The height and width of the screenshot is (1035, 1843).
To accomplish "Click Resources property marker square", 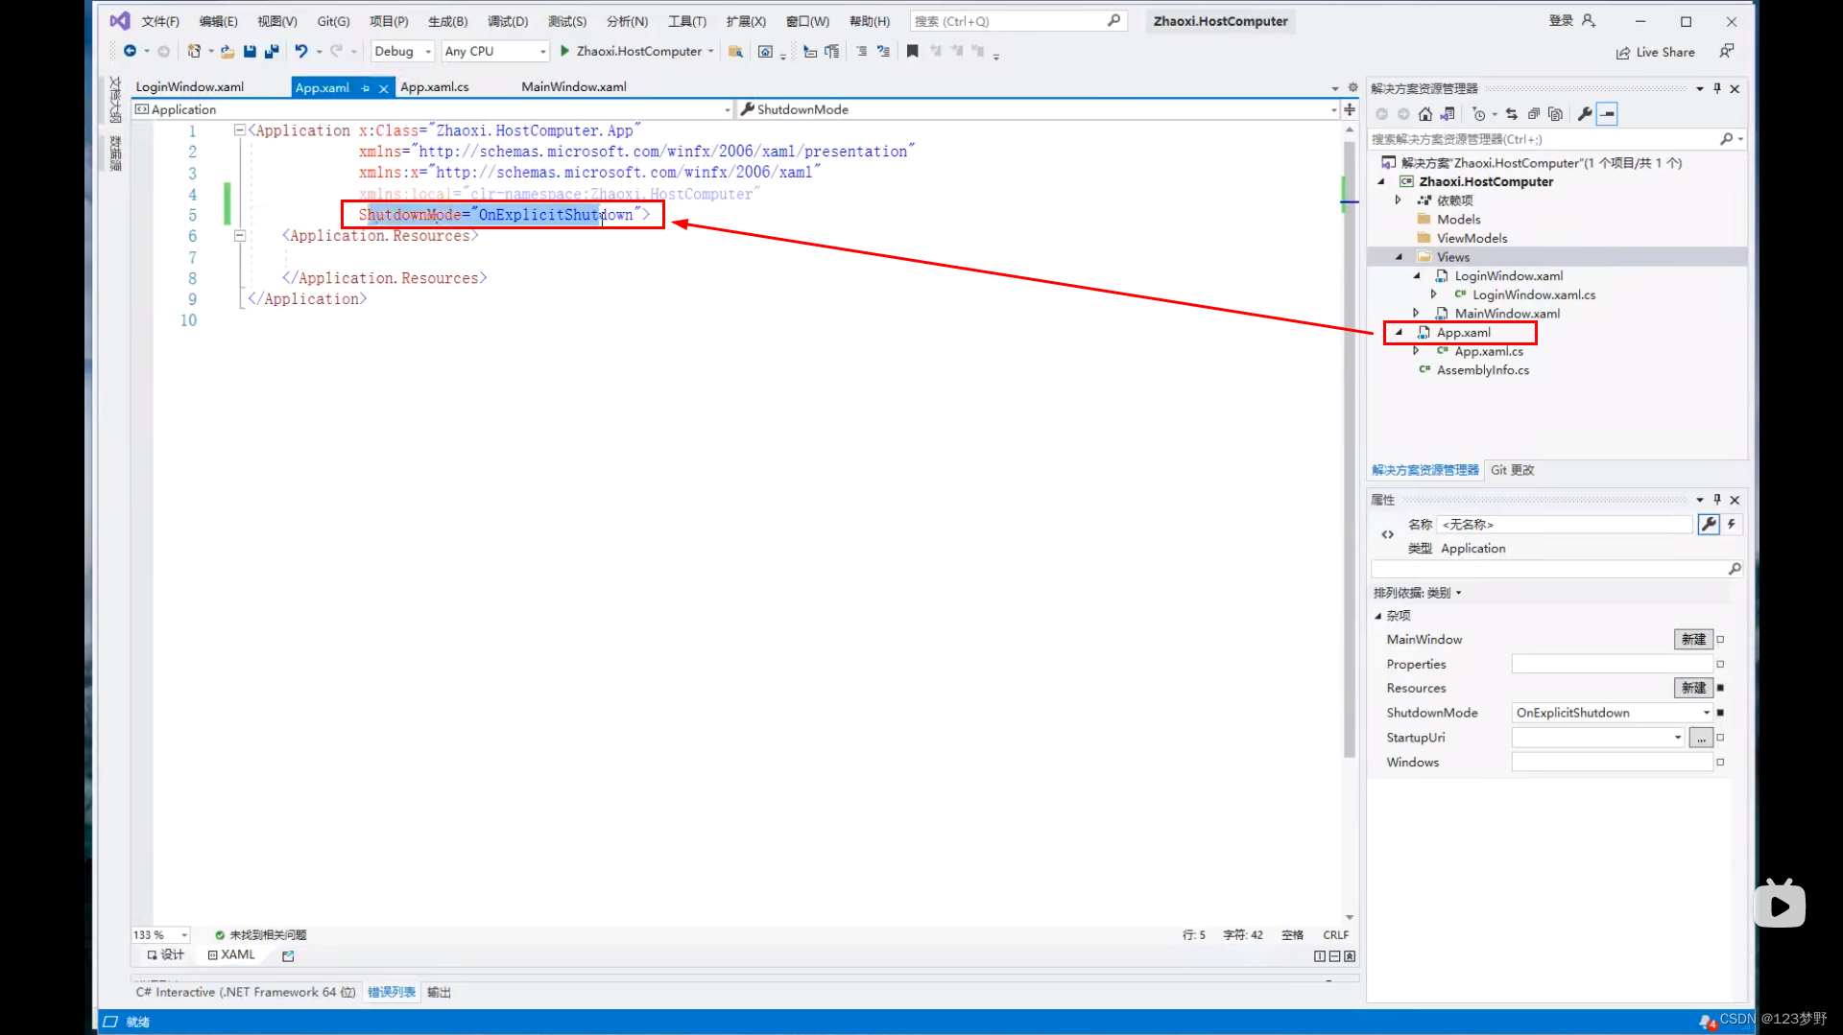I will coord(1720,688).
